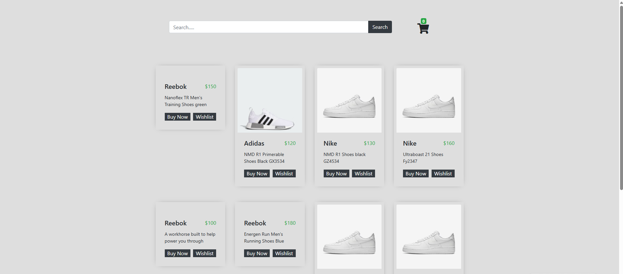
Task: Click the $150 price label
Action: pyautogui.click(x=211, y=87)
